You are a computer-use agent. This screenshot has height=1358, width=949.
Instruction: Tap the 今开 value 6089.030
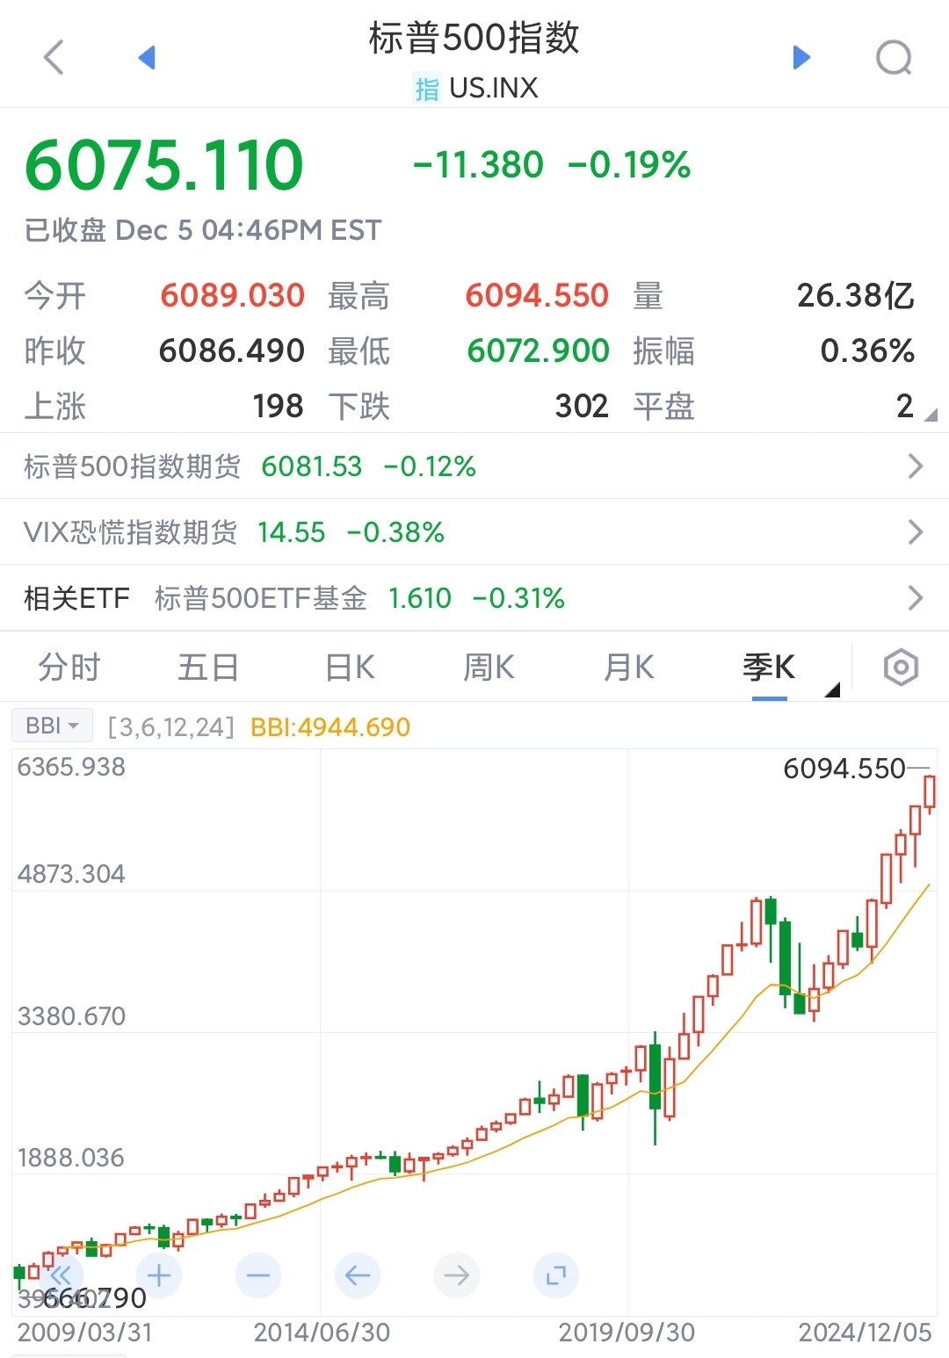(233, 295)
